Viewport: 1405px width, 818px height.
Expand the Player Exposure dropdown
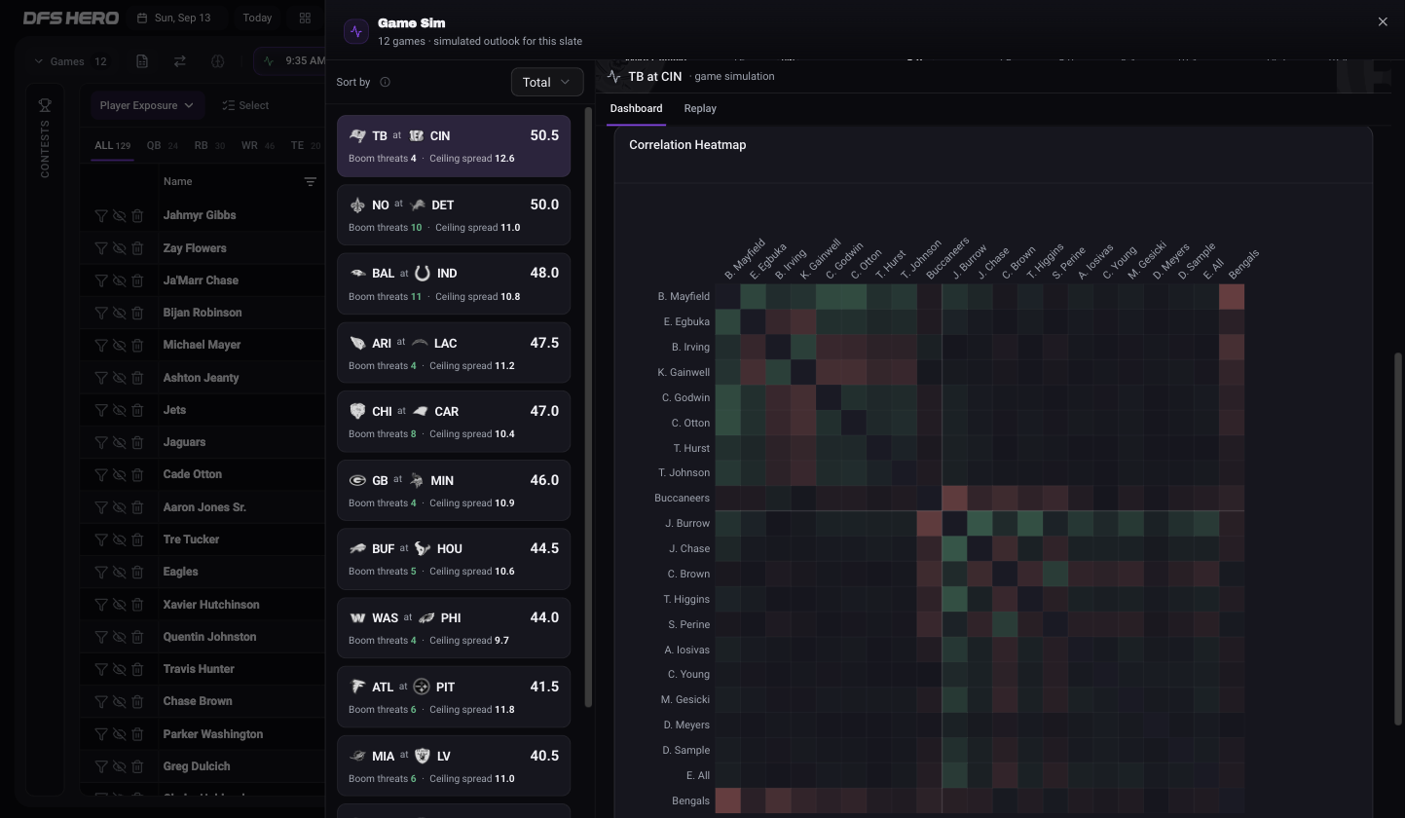click(x=146, y=105)
